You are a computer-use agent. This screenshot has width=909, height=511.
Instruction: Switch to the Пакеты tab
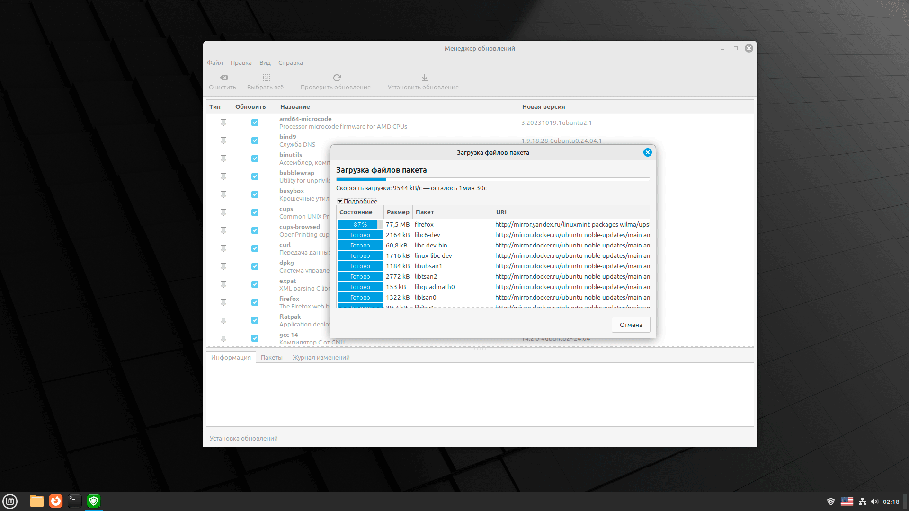[271, 358]
